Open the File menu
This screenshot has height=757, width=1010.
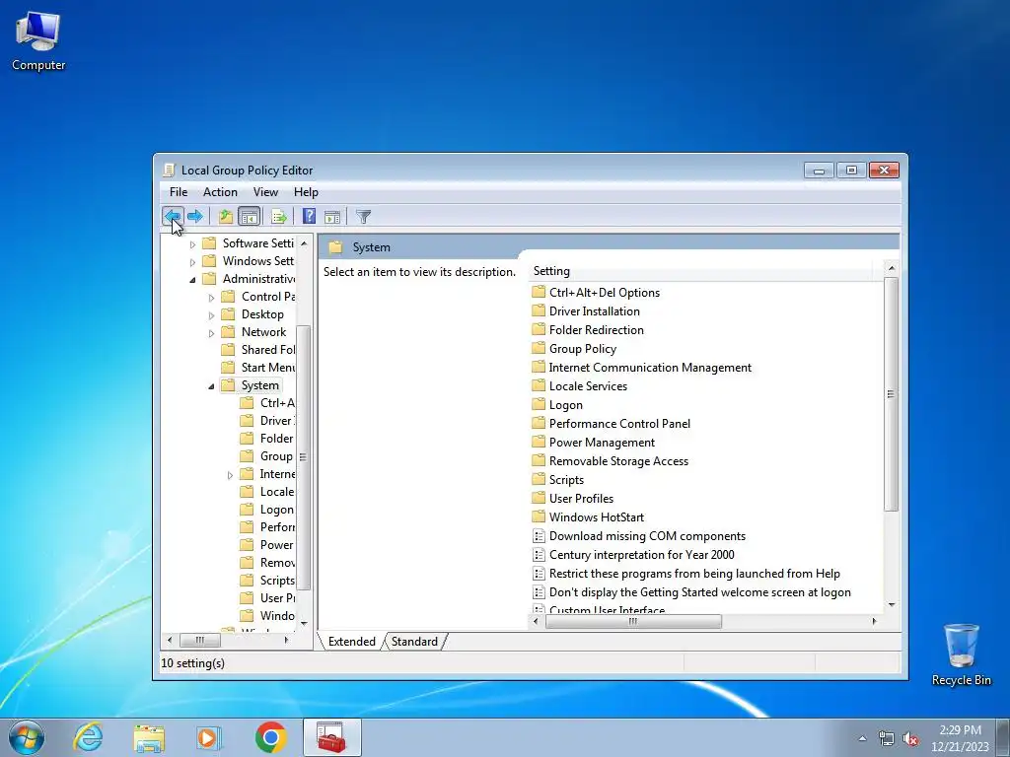(x=179, y=192)
